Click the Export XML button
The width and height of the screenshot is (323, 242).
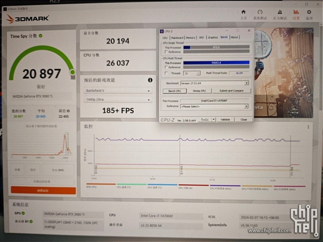click(58, 170)
